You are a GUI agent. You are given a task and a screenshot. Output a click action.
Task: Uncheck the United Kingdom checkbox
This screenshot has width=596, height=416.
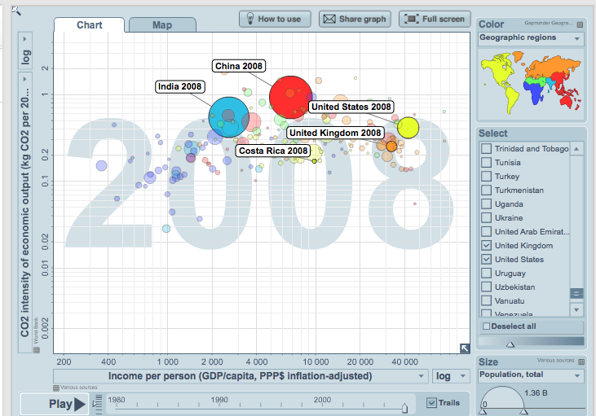[x=487, y=246]
